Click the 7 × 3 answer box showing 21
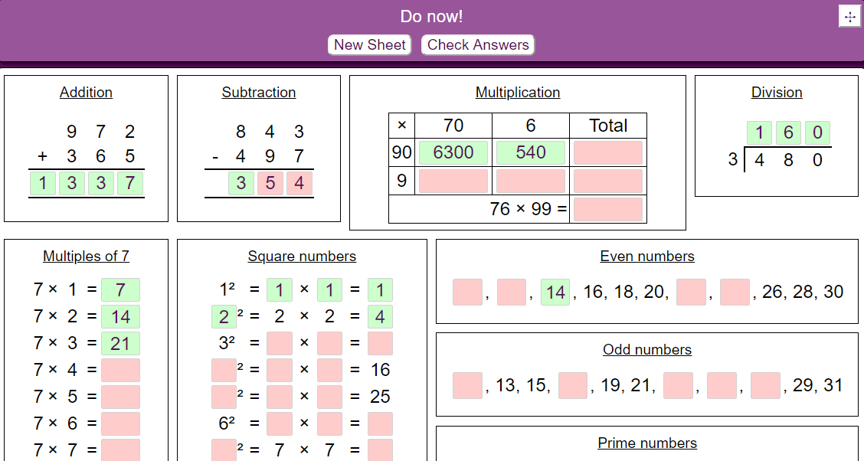This screenshot has height=461, width=864. pyautogui.click(x=121, y=343)
